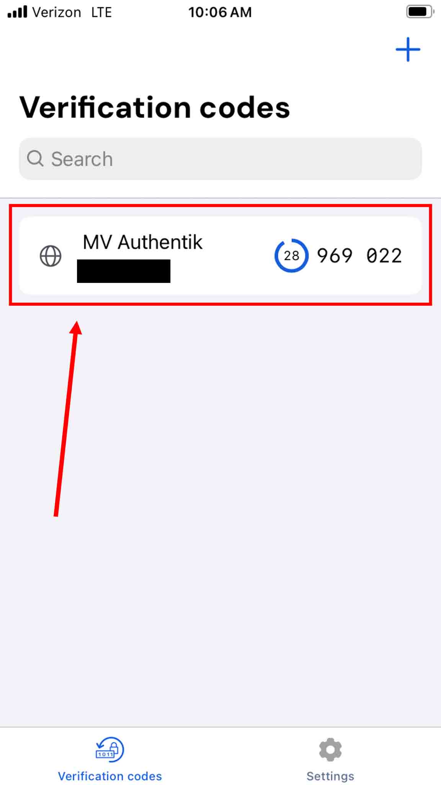Select the MV Authentik account name
Screen dimensions: 441x785
(142, 242)
